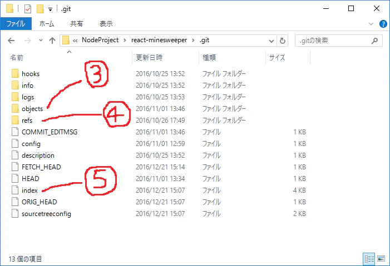Open the 表示 ribbon tab
390x266 pixels.
(106, 24)
